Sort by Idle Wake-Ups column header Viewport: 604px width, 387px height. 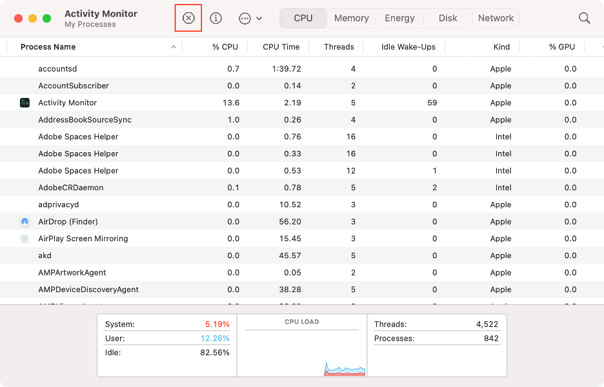[x=408, y=47]
